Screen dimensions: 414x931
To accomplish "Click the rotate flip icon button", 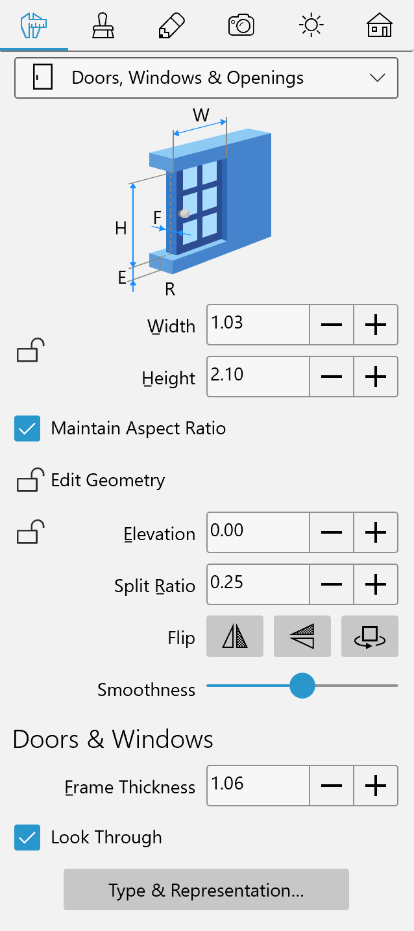I will pyautogui.click(x=370, y=637).
